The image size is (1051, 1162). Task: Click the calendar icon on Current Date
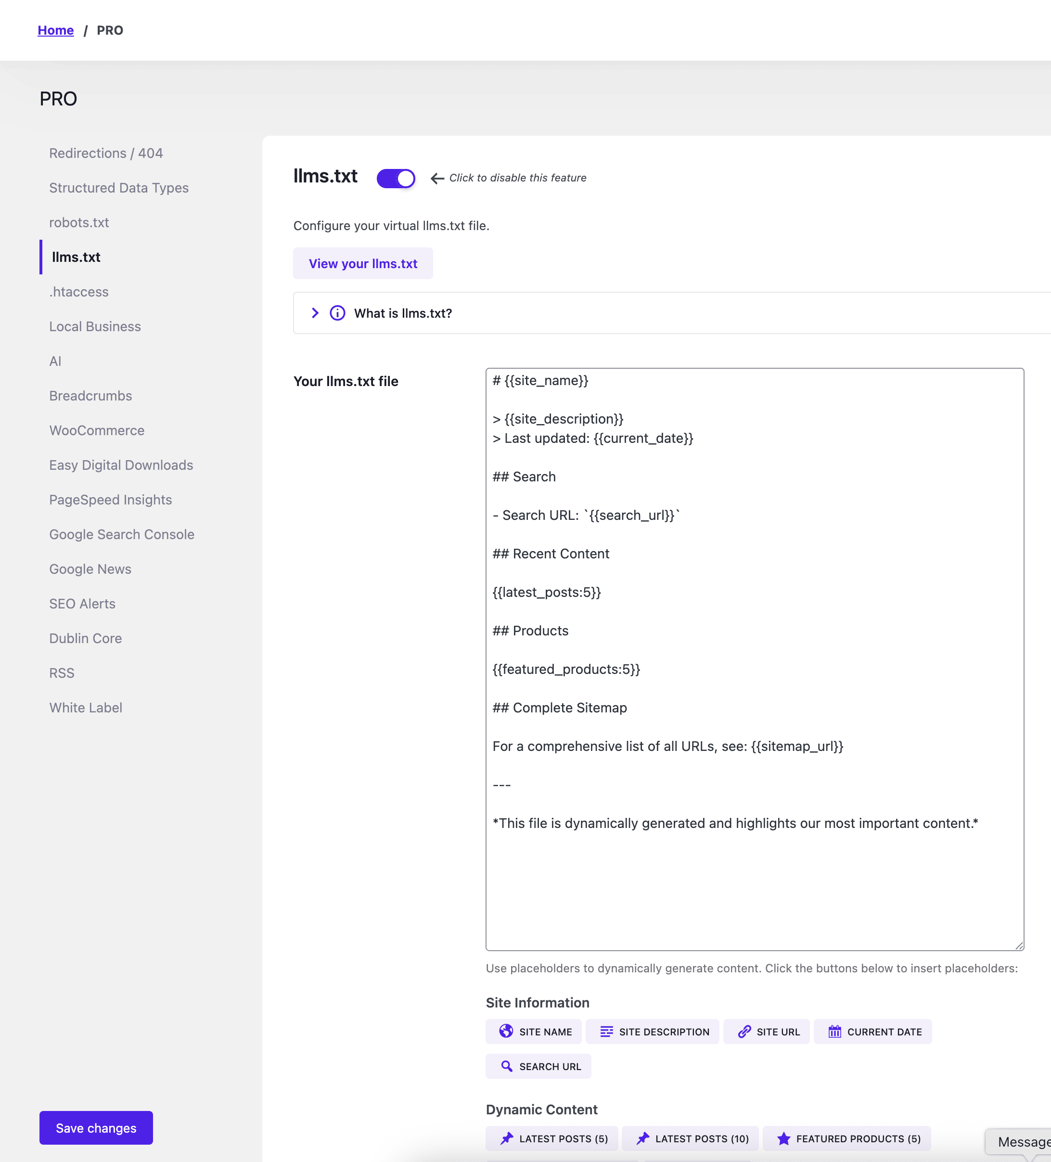coord(834,1031)
